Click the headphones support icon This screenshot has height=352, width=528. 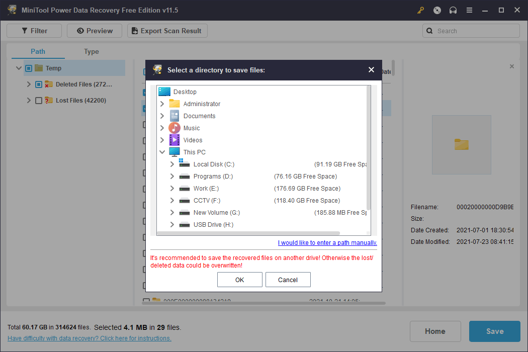point(453,10)
